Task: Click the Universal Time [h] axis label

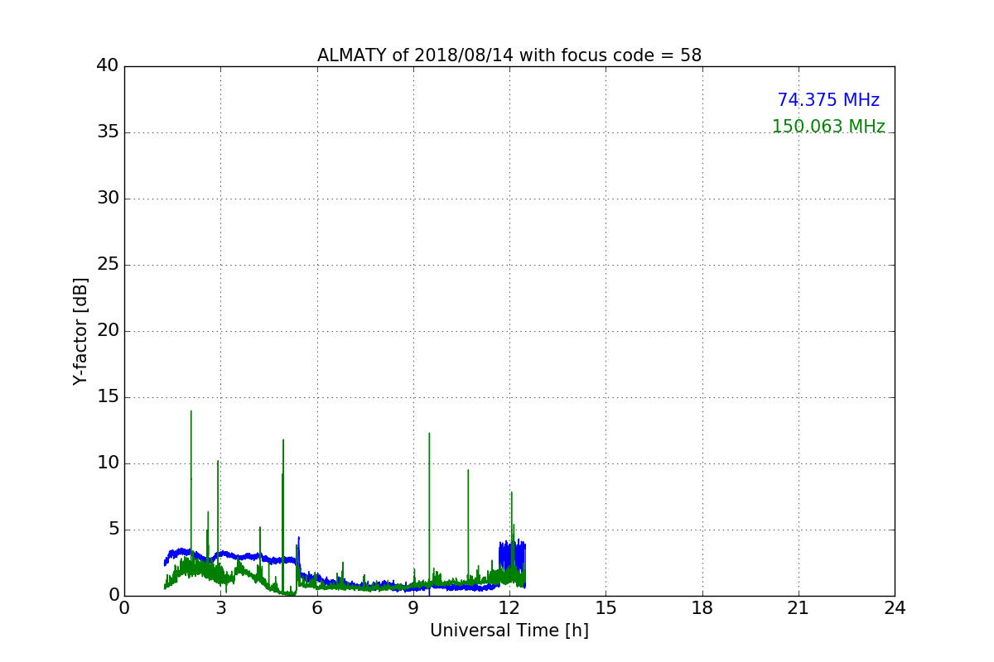Action: pos(509,631)
